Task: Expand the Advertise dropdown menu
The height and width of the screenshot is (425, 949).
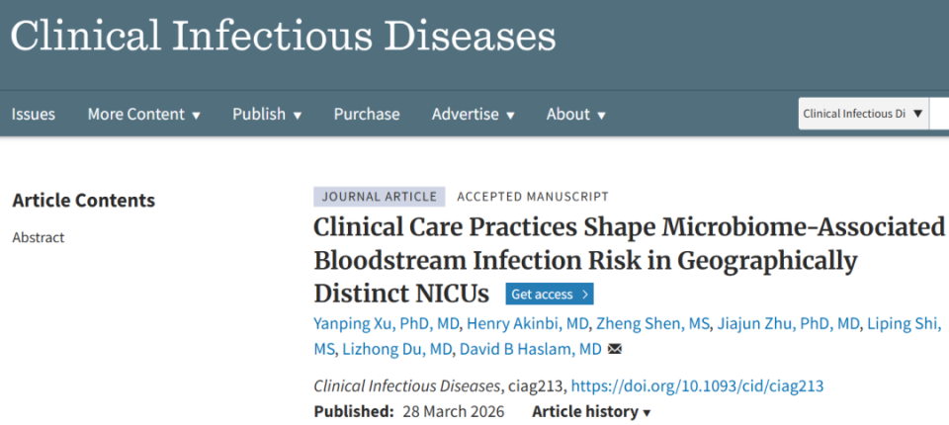Action: (x=473, y=114)
